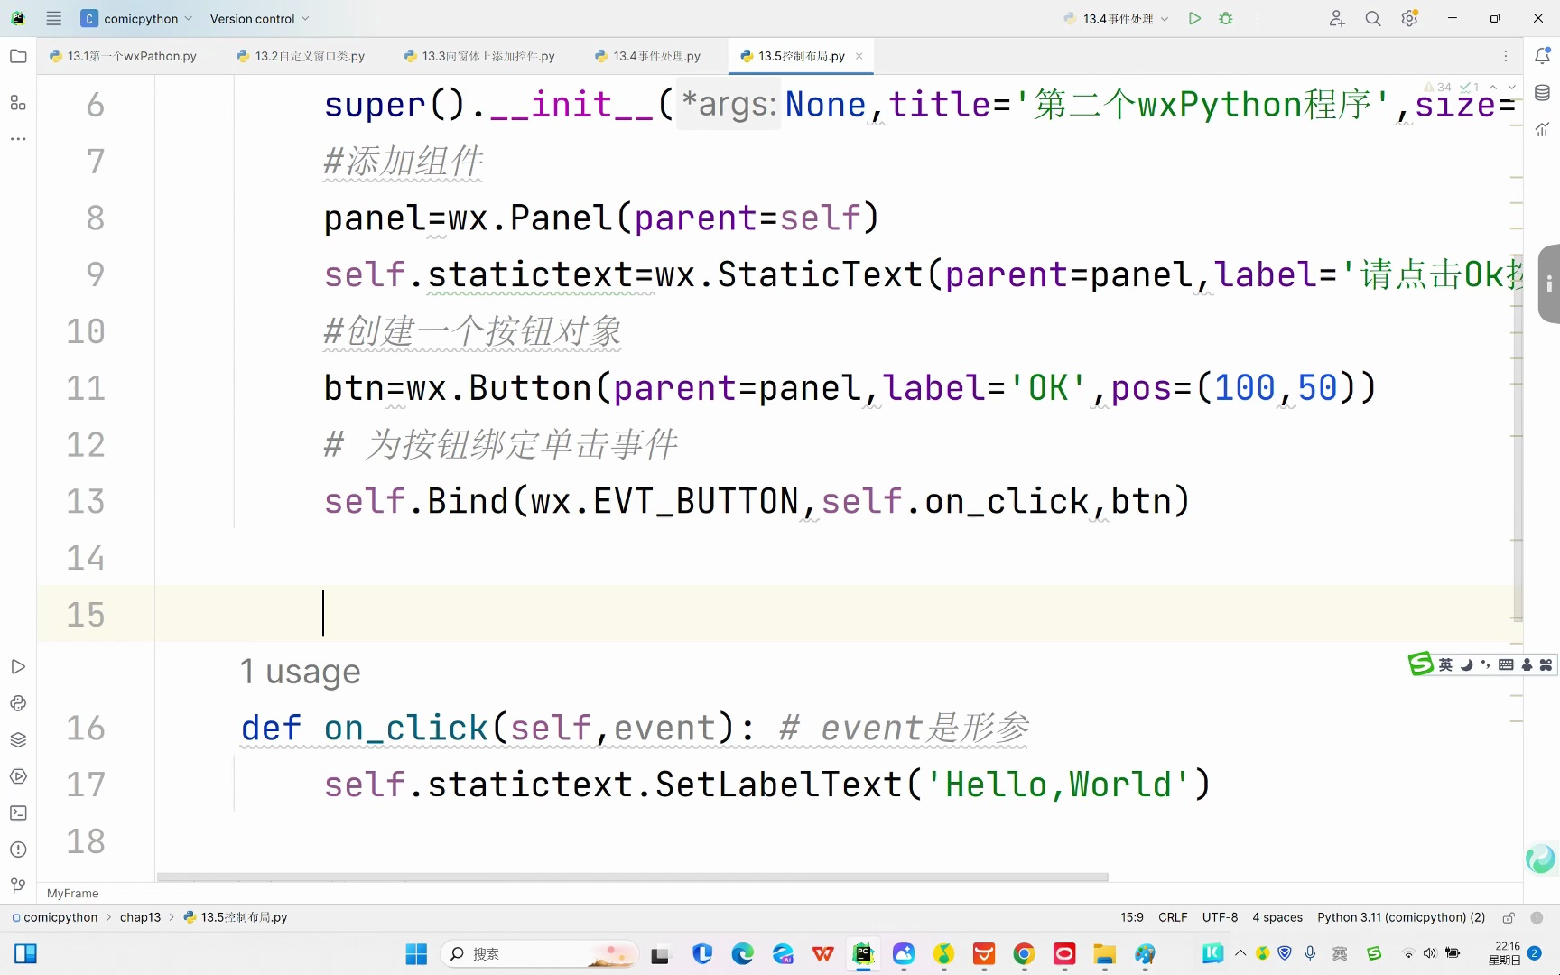Image resolution: width=1560 pixels, height=975 pixels.
Task: Open Search Everywhere magnifier icon
Action: coord(1373,18)
